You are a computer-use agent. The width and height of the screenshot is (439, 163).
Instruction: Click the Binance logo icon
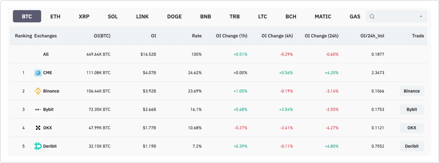coord(38,91)
